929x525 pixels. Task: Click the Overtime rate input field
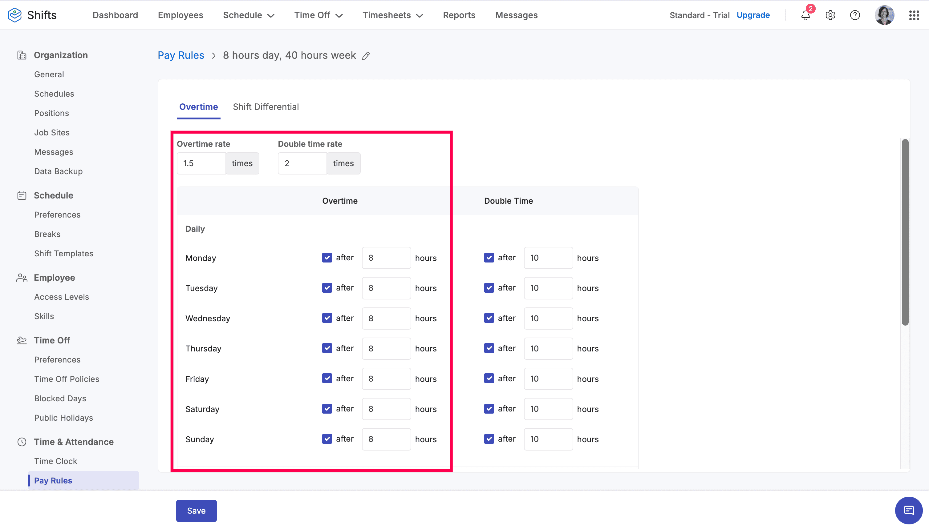click(x=201, y=163)
